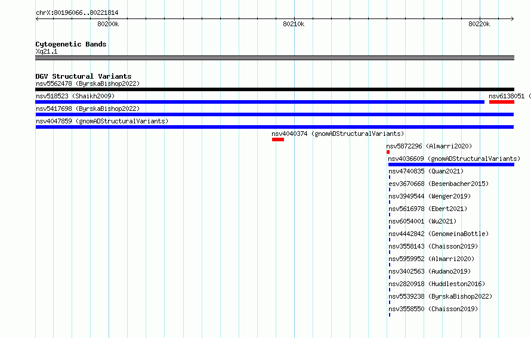Click the nsv5562478 black variant bar

[x=274, y=89]
